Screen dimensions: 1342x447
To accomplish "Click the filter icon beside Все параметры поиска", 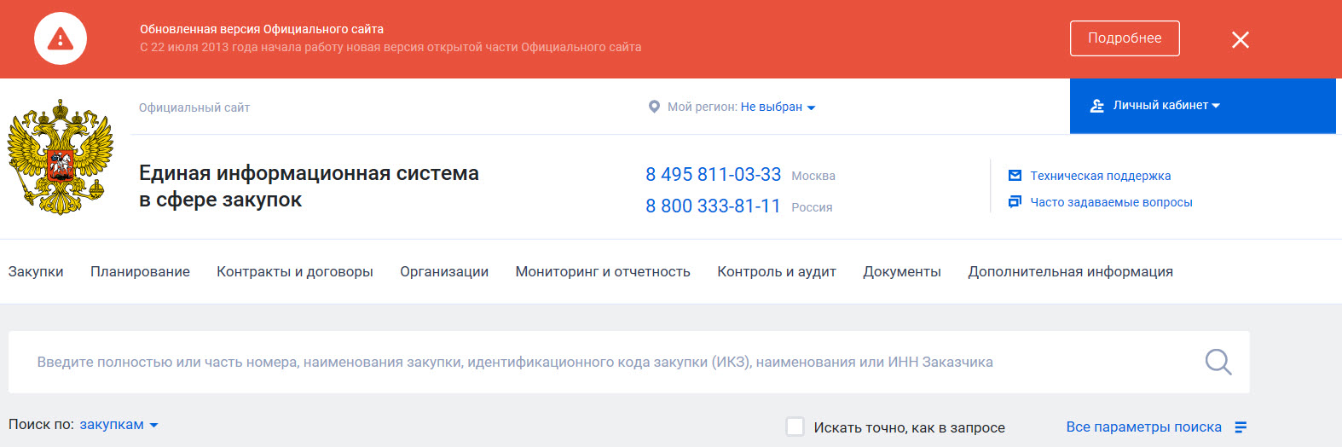I will click(1241, 427).
